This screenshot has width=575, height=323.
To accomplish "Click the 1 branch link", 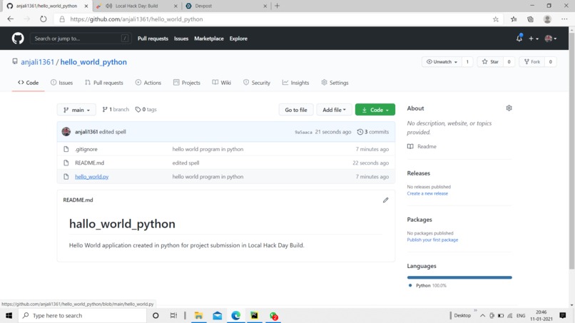I will tap(116, 110).
